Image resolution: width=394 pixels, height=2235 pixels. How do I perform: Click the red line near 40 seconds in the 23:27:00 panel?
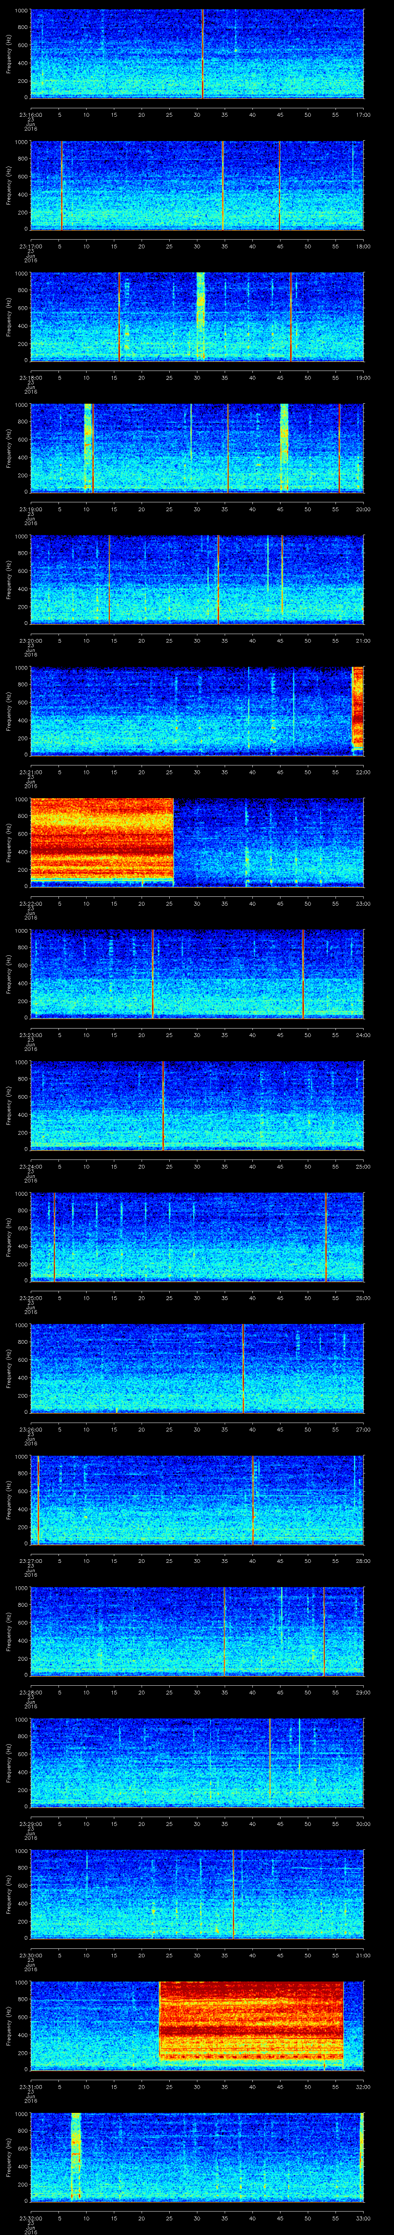coord(253,1499)
